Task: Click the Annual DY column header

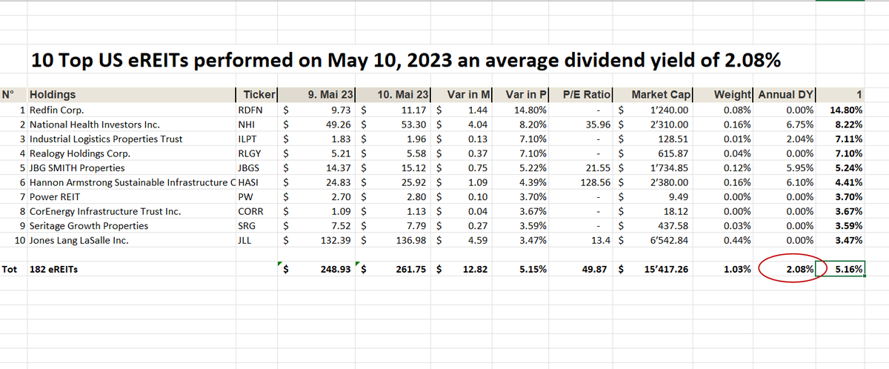Action: pyautogui.click(x=785, y=95)
